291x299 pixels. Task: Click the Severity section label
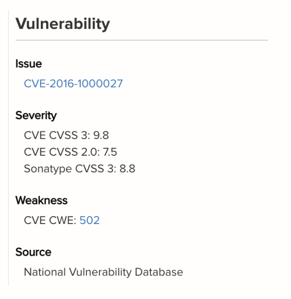pyautogui.click(x=36, y=116)
